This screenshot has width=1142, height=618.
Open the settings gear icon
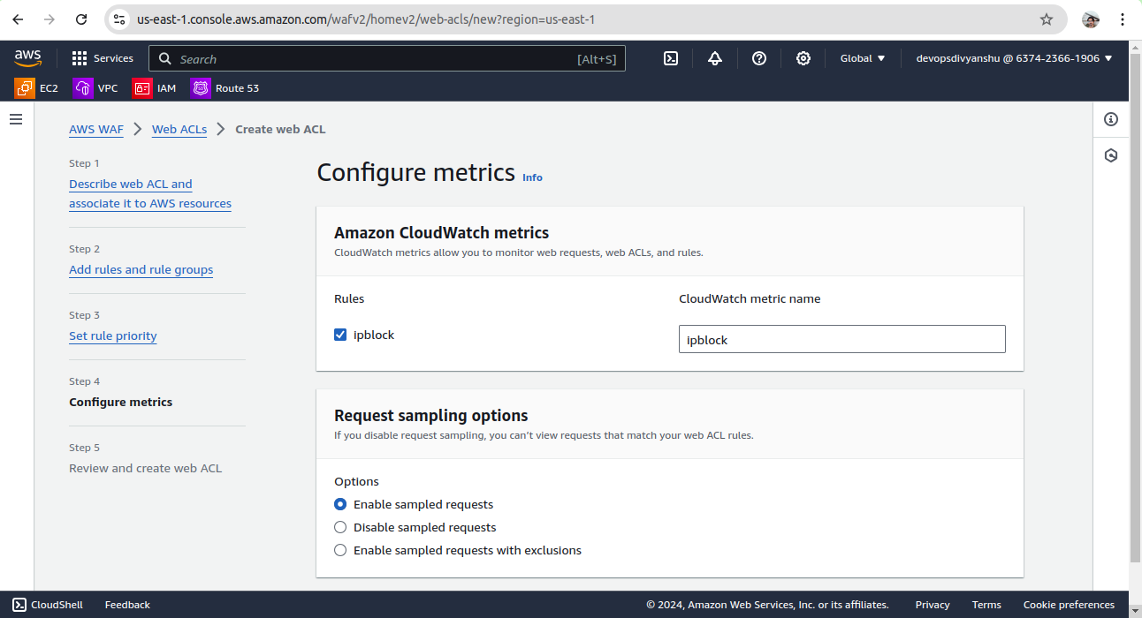coord(803,58)
